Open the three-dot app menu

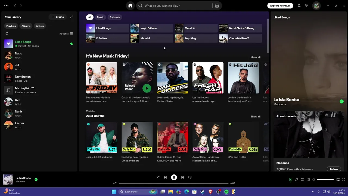click(x=6, y=5)
